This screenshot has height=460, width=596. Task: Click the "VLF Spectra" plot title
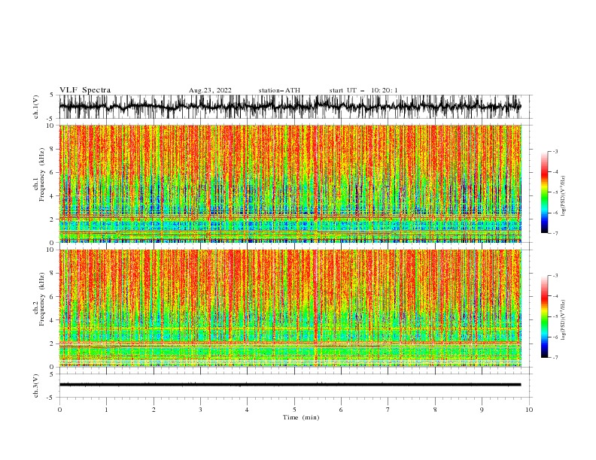click(85, 90)
